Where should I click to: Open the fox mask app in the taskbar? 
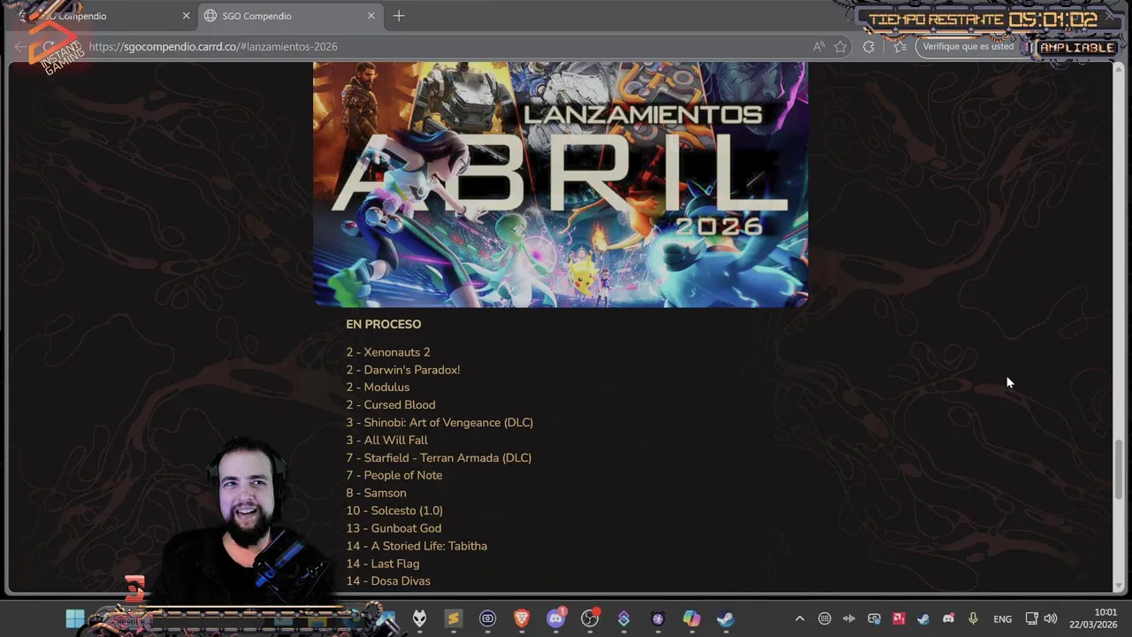point(419,618)
